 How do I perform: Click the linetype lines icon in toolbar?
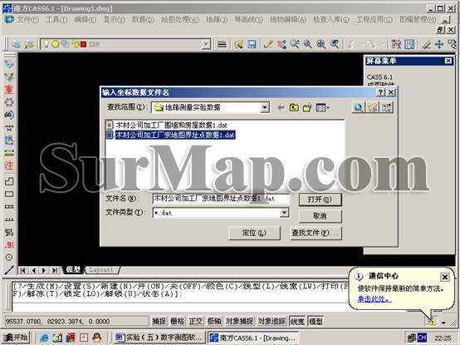point(222,44)
